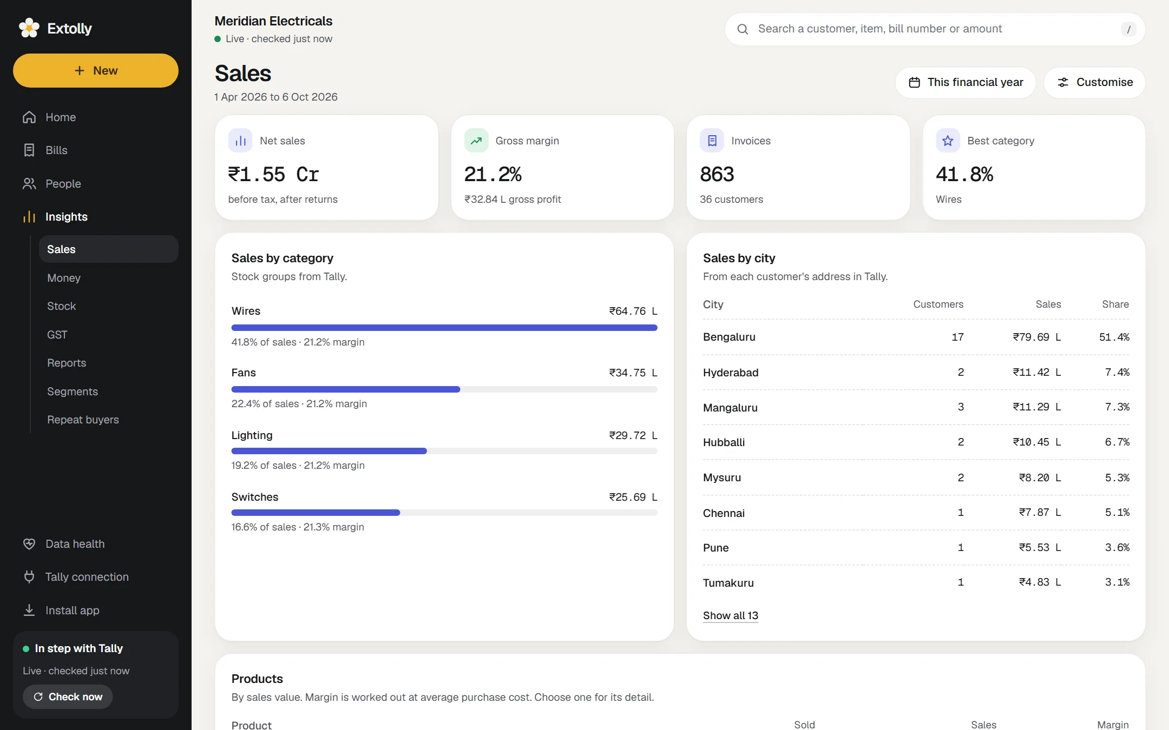
Task: Open Data health
Action: (96, 544)
